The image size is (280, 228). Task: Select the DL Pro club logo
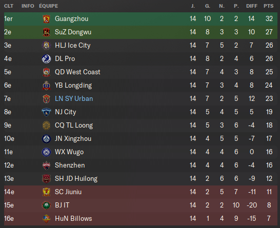coord(46,59)
